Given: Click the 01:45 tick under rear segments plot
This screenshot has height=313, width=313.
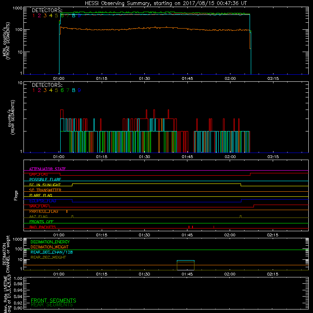Looking at the screenshot, I should pos(187,157).
